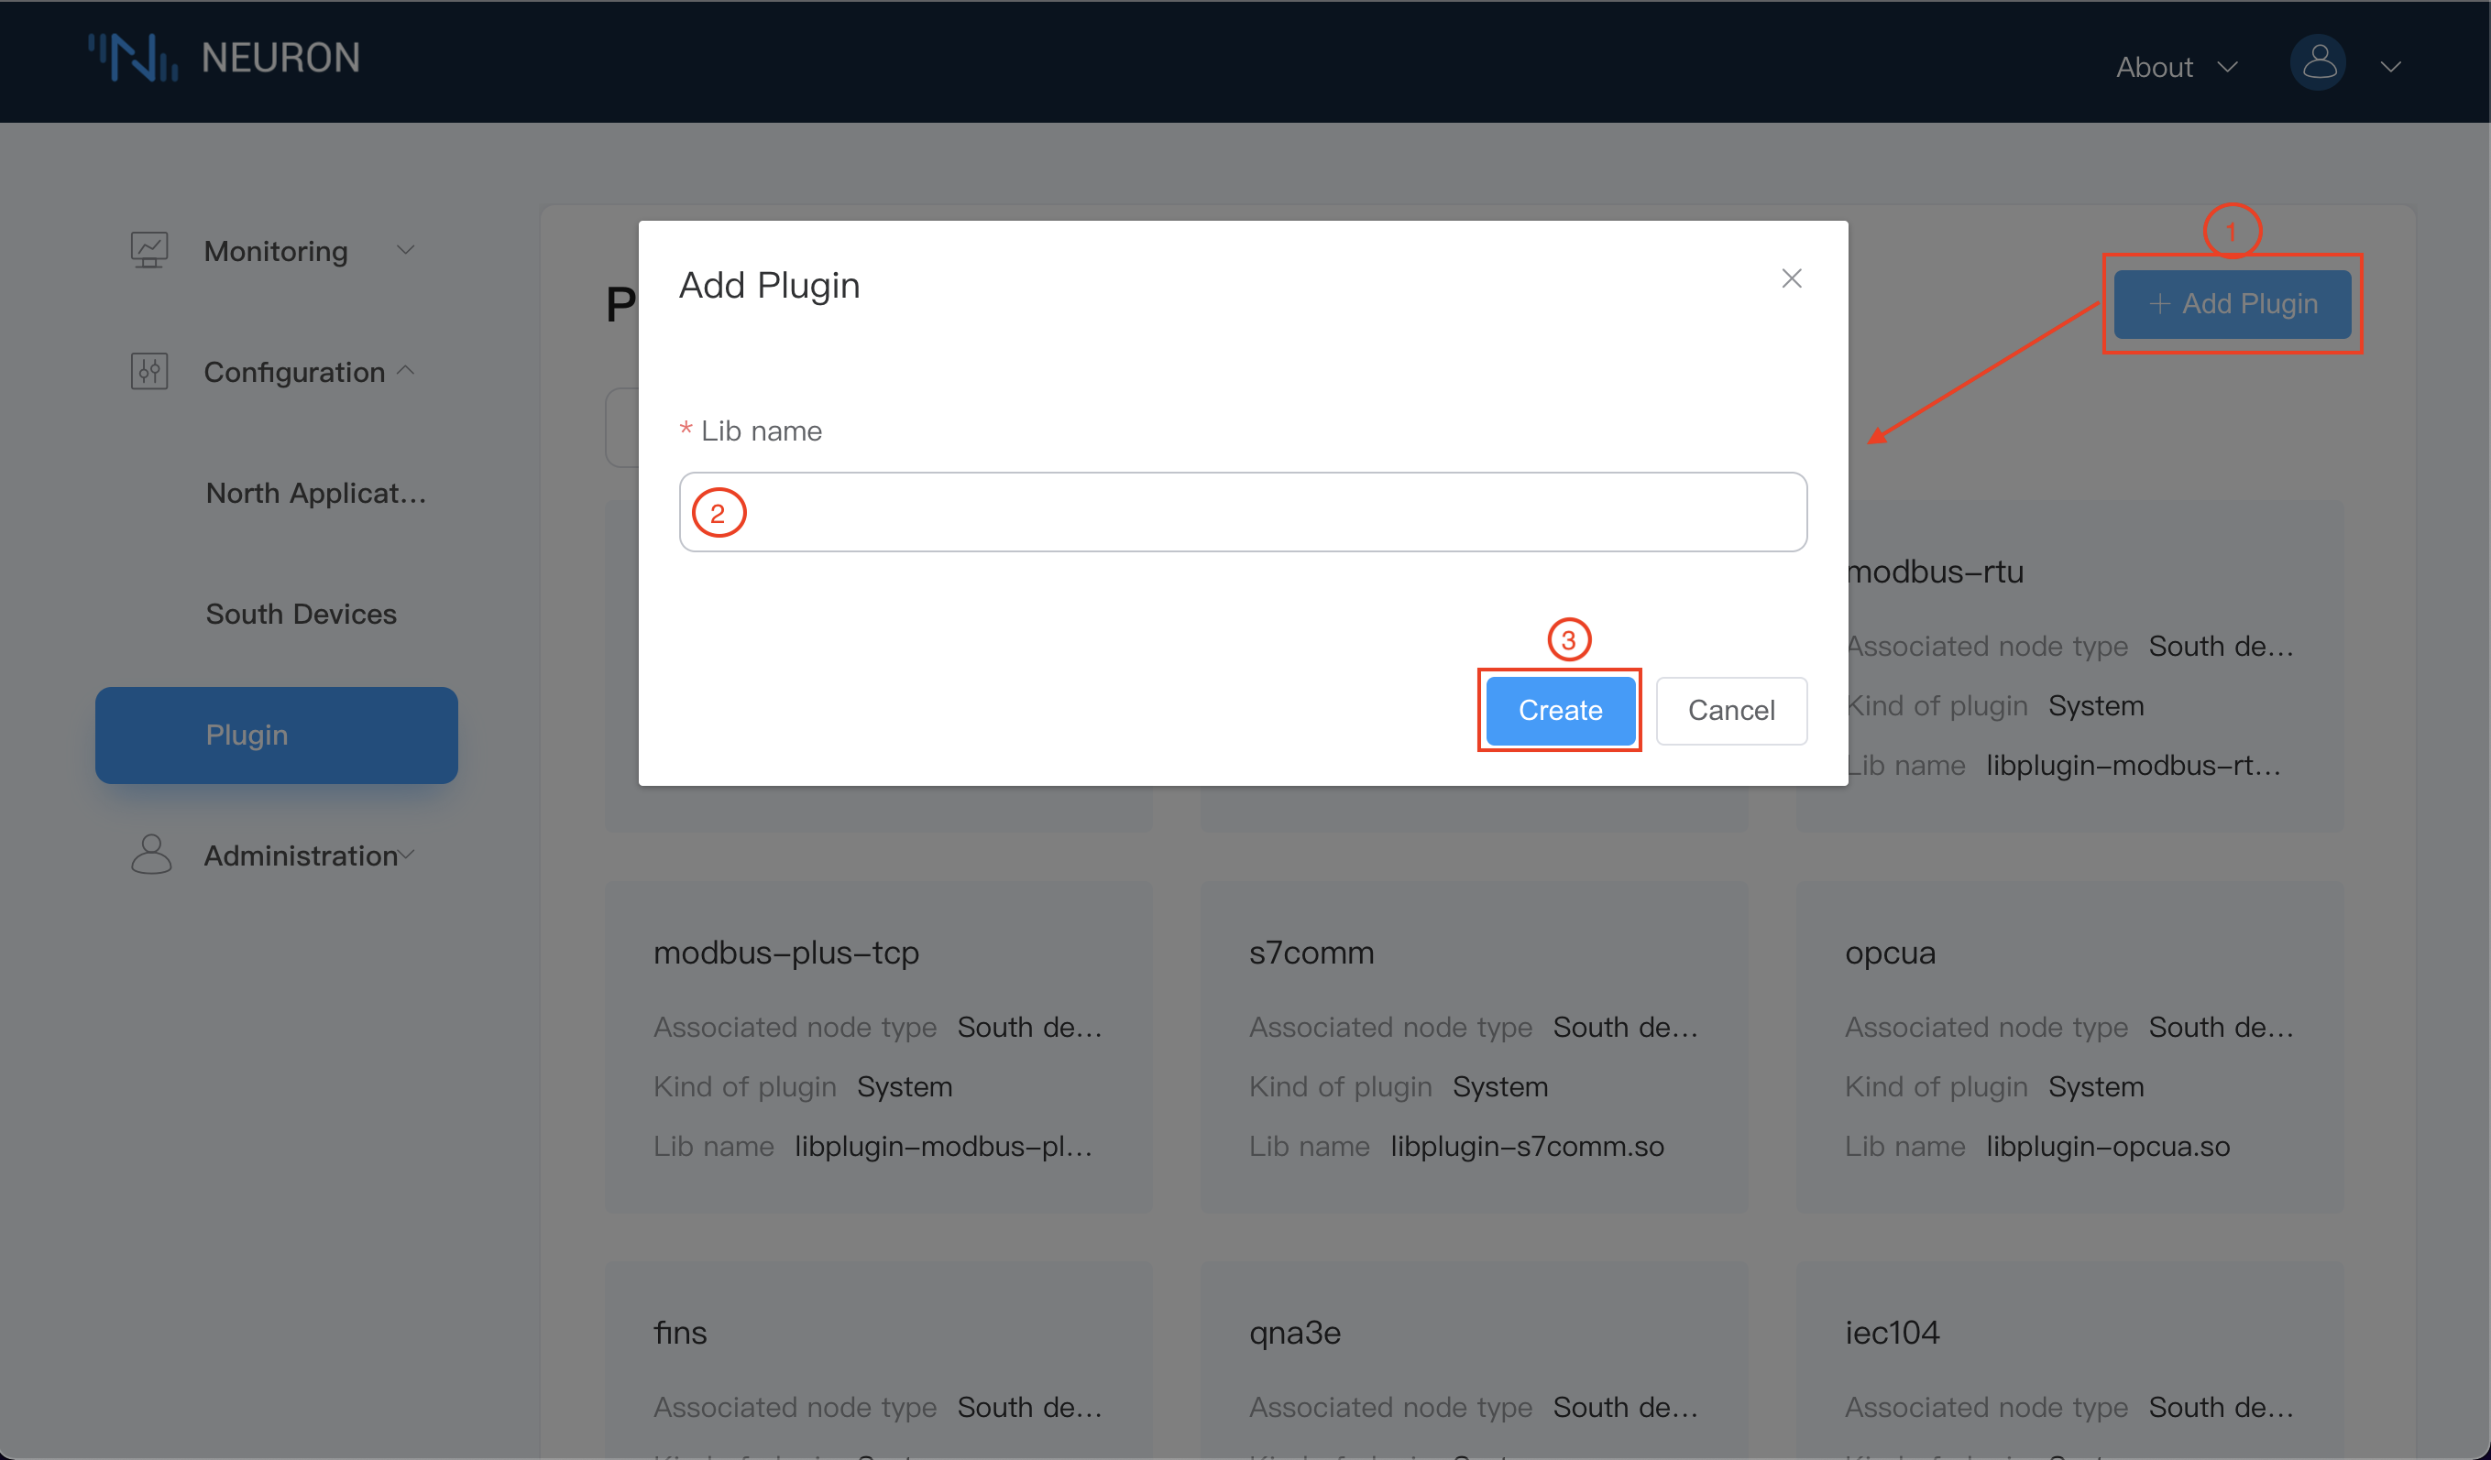Image resolution: width=2491 pixels, height=1460 pixels.
Task: Expand the user account chevron
Action: (x=2391, y=67)
